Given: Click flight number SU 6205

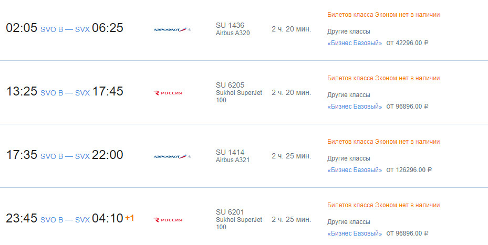Looking at the screenshot, I should [230, 85].
